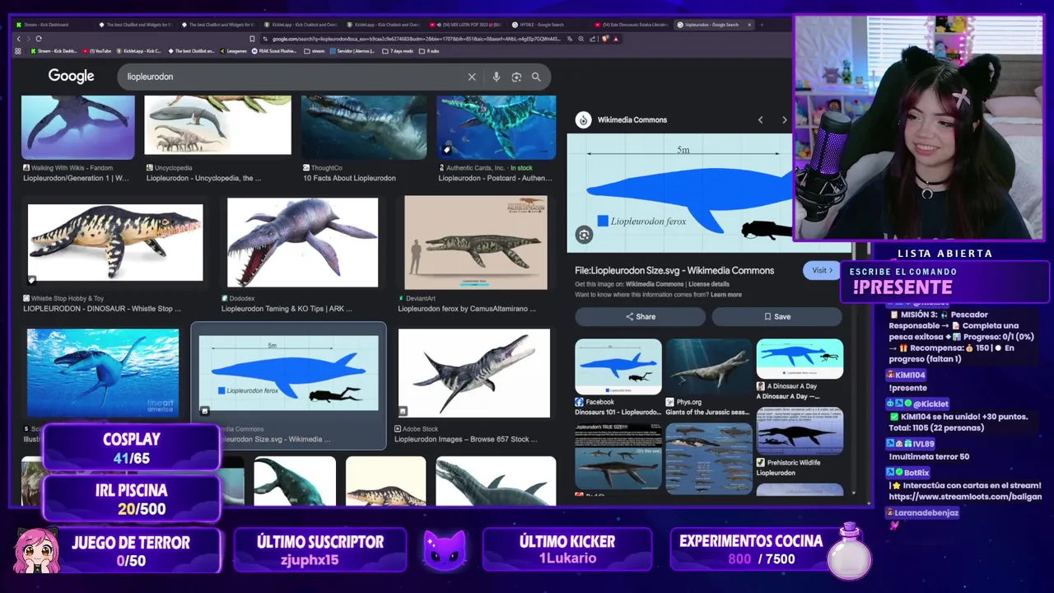The image size is (1054, 593).
Task: Click the KiMi104 username in chat
Action: (x=910, y=375)
